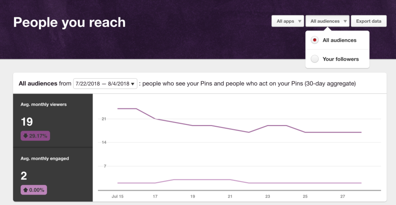396x205 pixels.
Task: Select the Avg. monthly engaged panel
Action: (53, 175)
